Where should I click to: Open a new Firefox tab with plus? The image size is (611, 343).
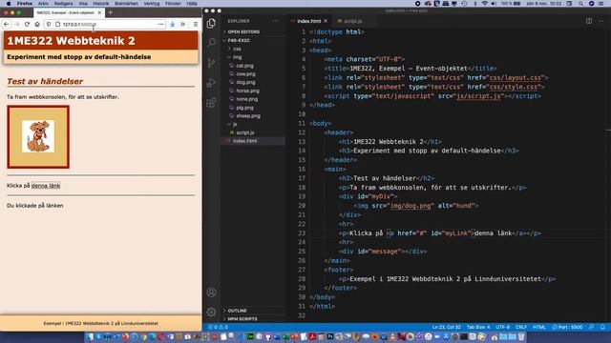coord(111,12)
